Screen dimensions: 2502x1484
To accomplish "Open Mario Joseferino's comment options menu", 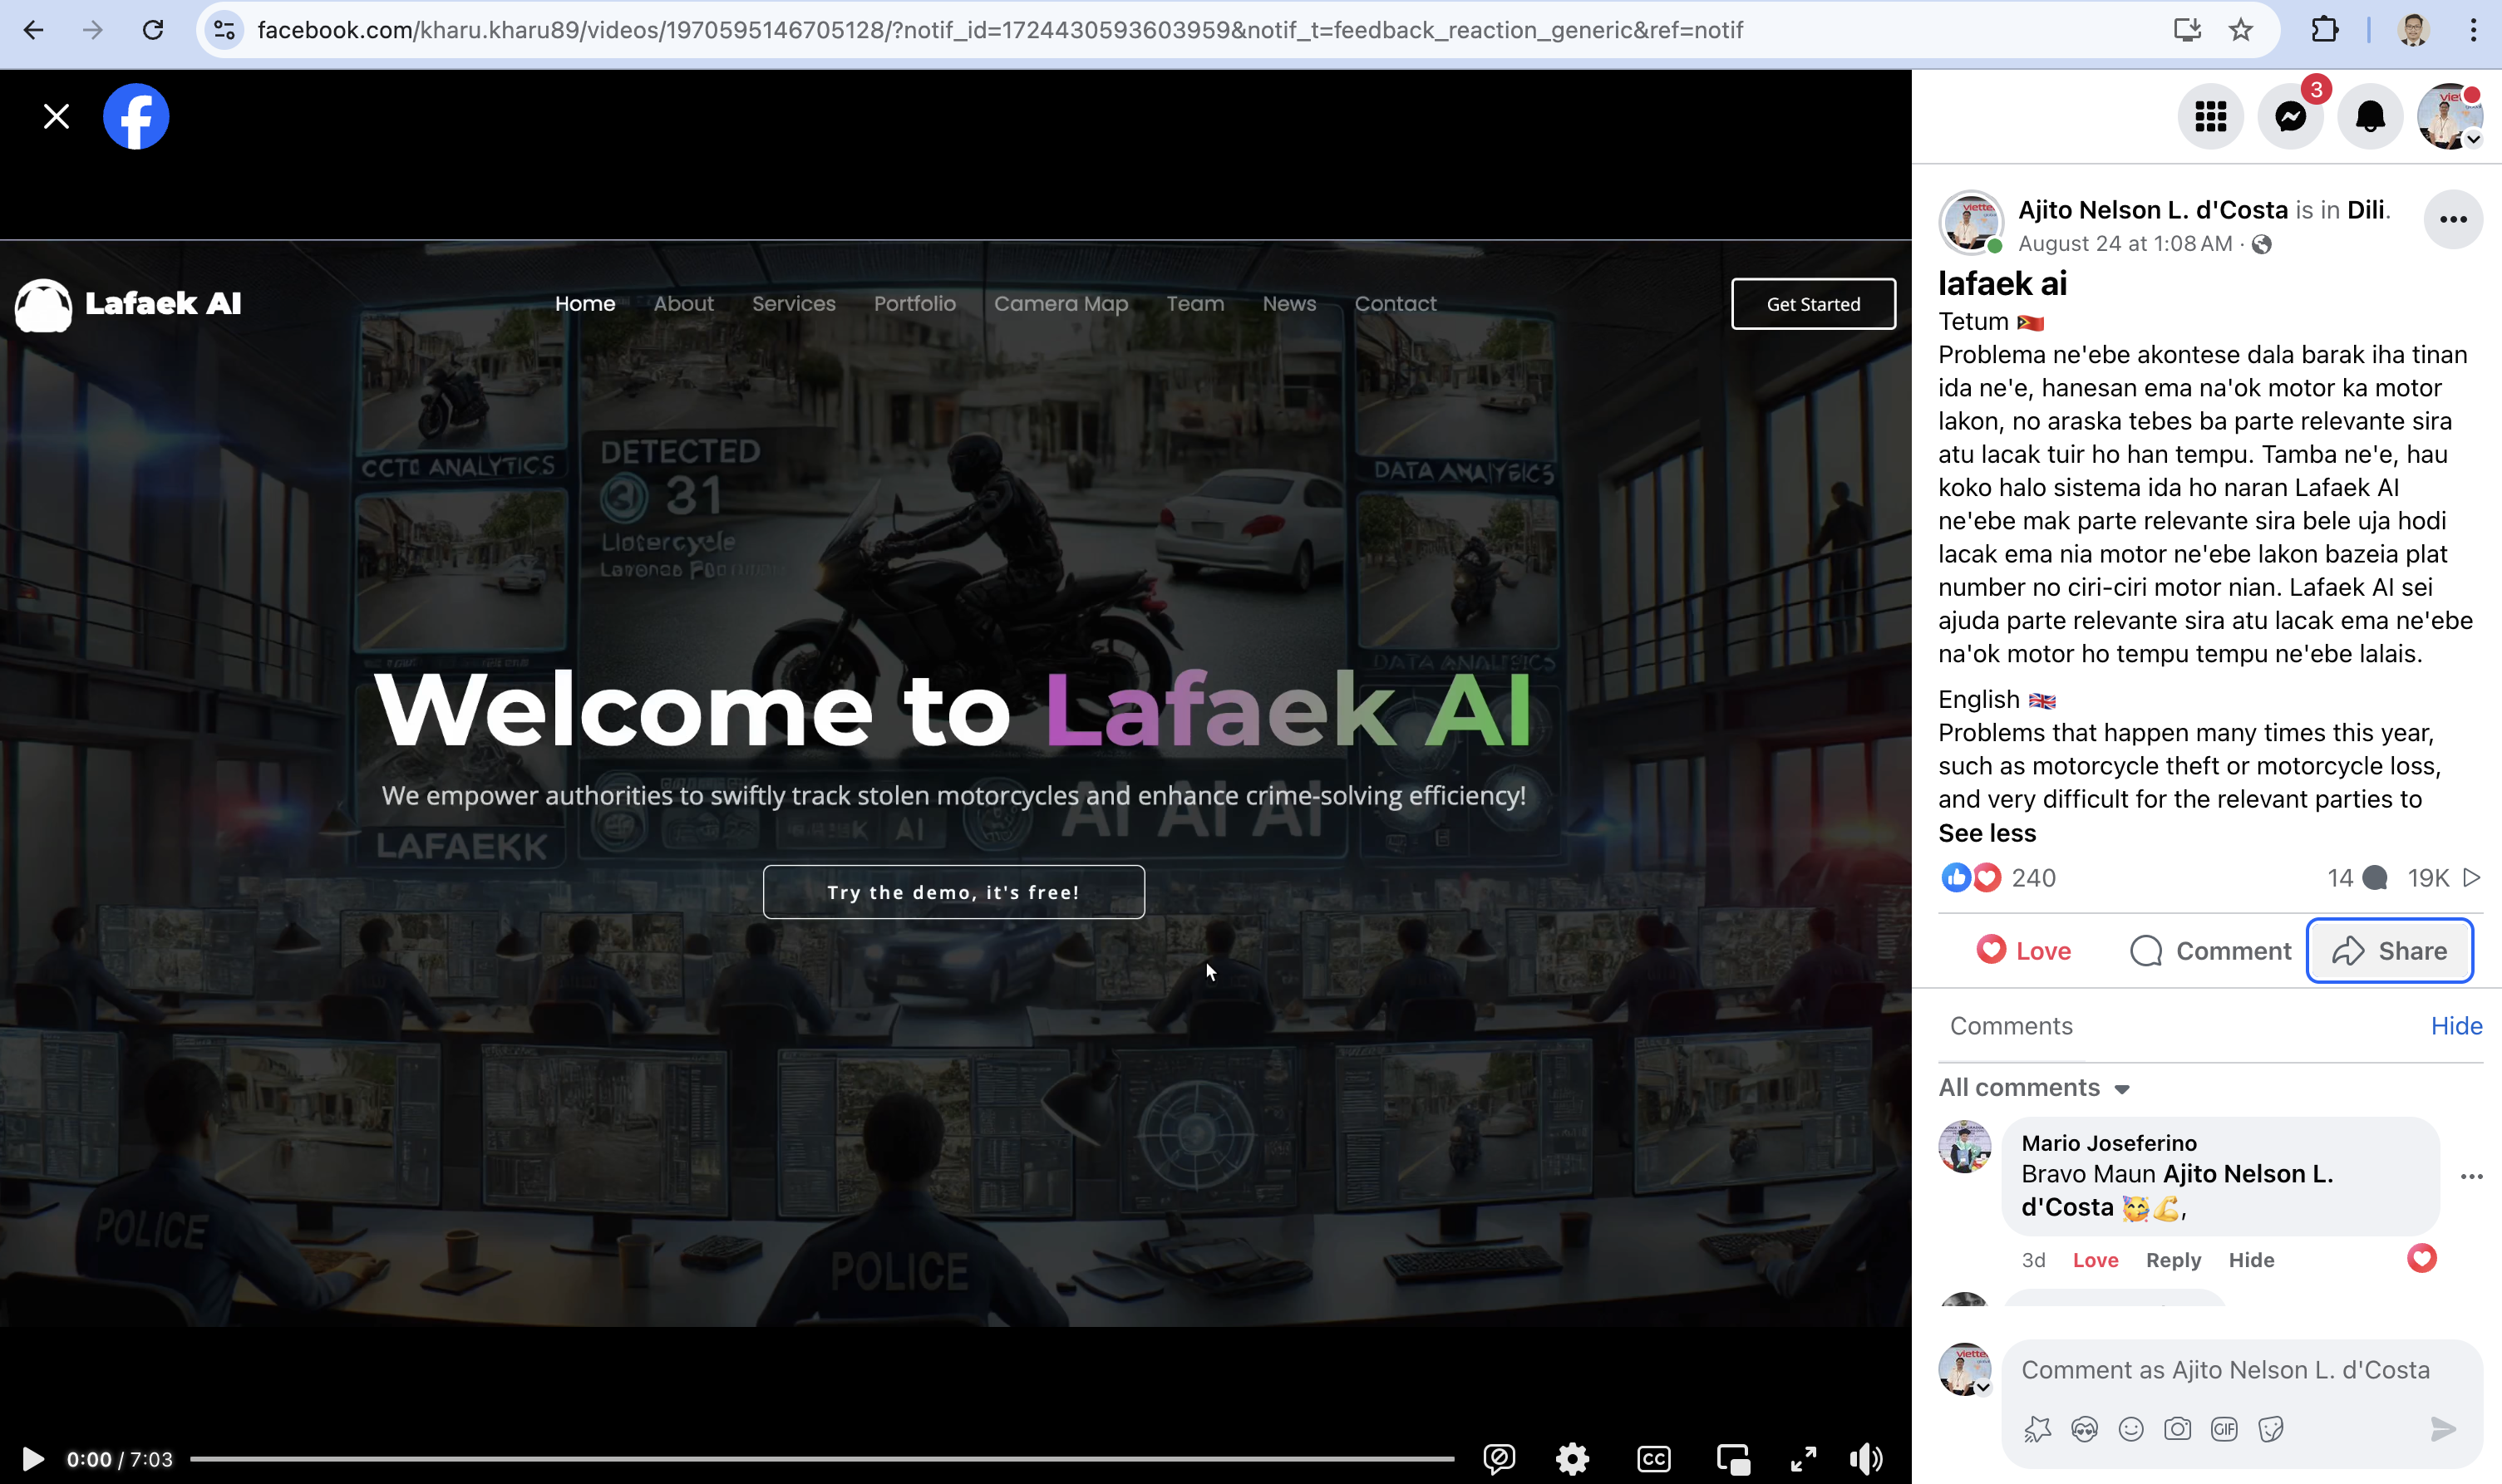I will (2471, 1177).
